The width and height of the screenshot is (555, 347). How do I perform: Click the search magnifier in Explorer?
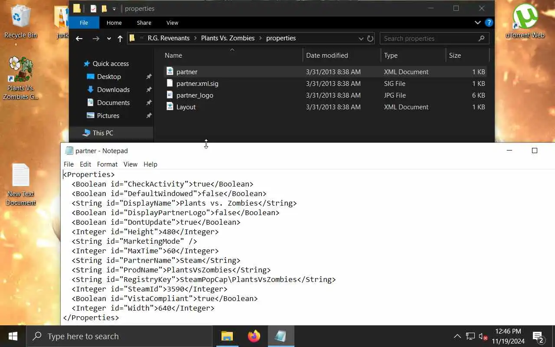point(481,38)
